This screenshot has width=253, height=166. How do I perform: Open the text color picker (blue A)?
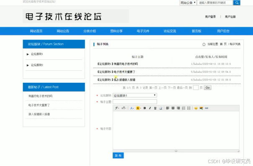132,108
